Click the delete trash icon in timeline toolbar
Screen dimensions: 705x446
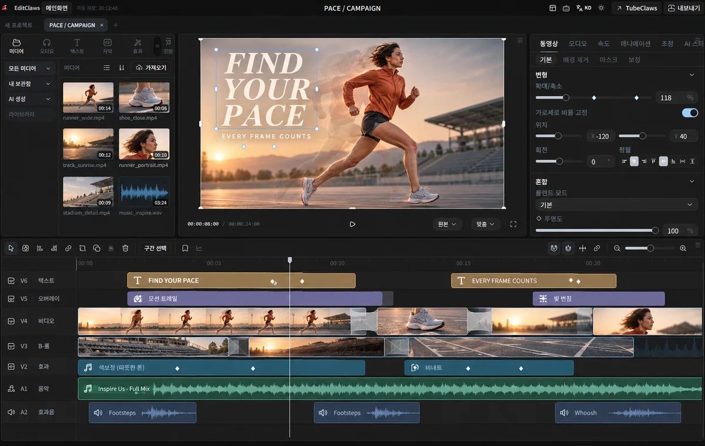pyautogui.click(x=125, y=248)
